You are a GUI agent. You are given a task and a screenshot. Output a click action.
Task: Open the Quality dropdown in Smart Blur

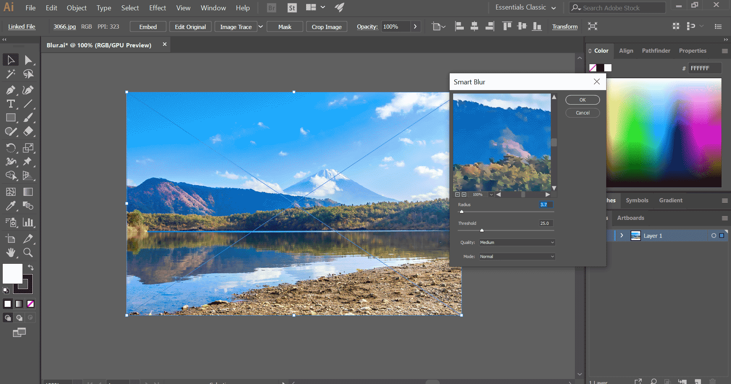517,242
